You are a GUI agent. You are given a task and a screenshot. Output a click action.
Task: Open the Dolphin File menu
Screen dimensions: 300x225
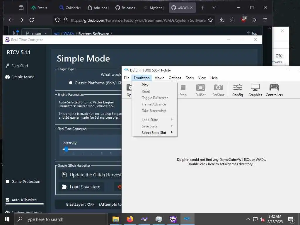tap(127, 78)
